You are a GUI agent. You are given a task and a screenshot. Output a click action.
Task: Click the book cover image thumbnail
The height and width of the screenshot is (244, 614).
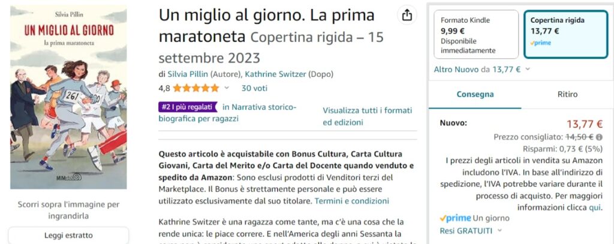[68, 97]
